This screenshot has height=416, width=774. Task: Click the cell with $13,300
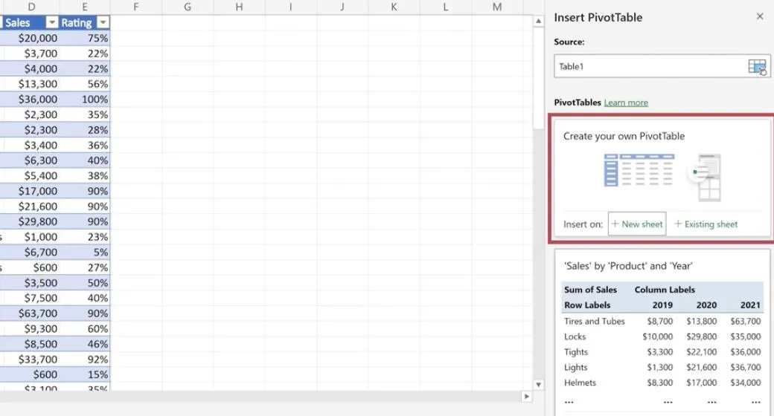coord(30,84)
